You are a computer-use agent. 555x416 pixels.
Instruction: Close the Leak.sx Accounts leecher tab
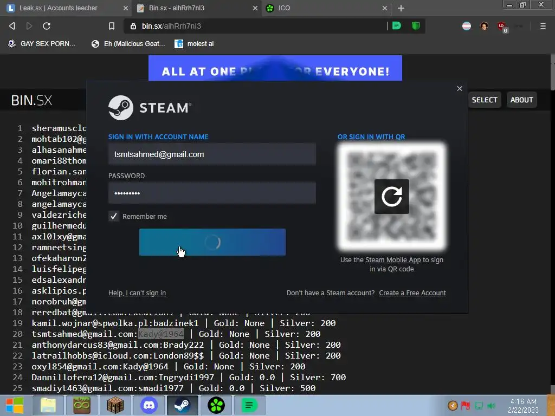pyautogui.click(x=125, y=8)
